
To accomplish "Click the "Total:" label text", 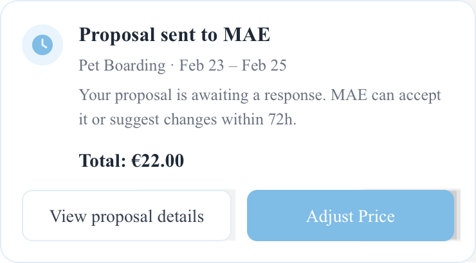I will click(x=102, y=160).
